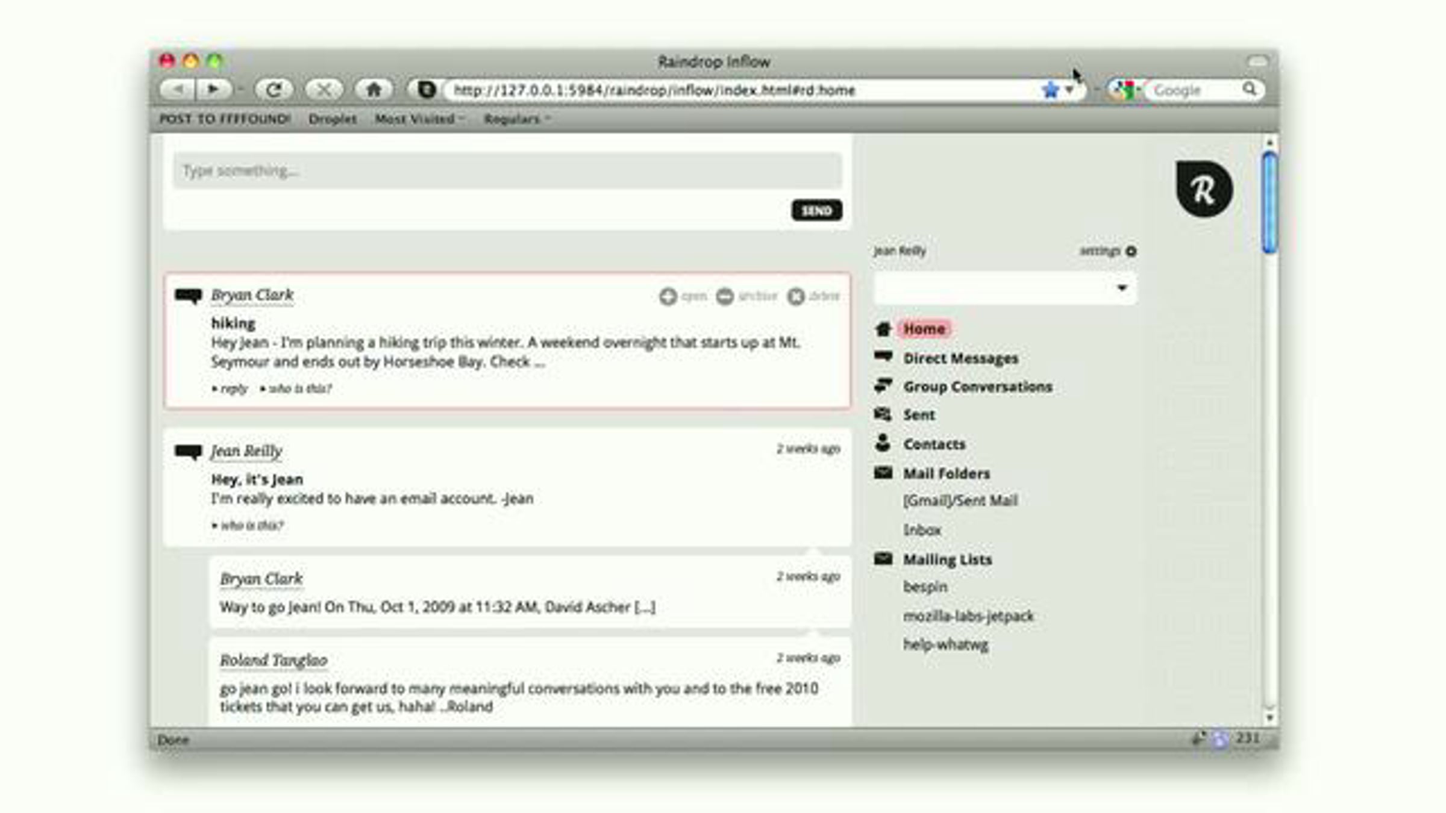Open the hiking message subject
The width and height of the screenshot is (1446, 813).
click(233, 323)
